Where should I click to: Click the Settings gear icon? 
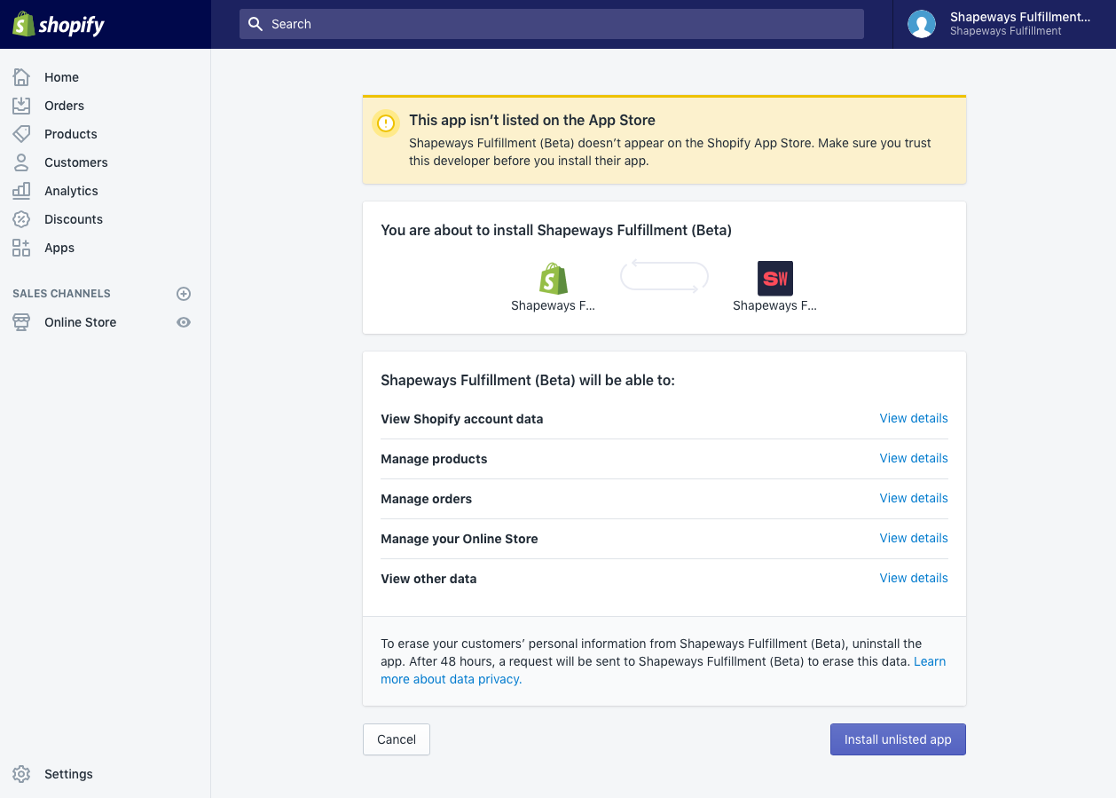[21, 774]
